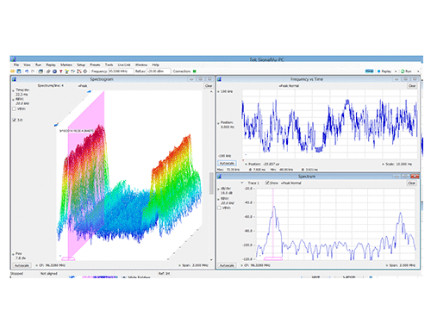Uncheck the Show checkbox for Trace 1
Viewport: 431px width, 323px height.
click(x=267, y=183)
